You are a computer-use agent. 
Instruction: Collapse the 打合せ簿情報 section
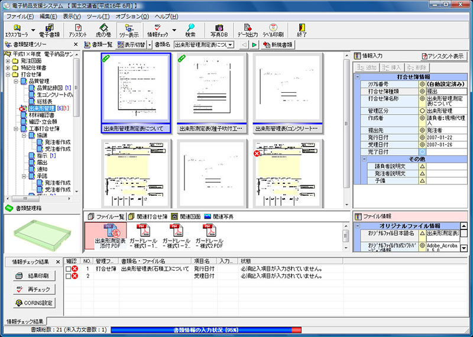[358, 77]
